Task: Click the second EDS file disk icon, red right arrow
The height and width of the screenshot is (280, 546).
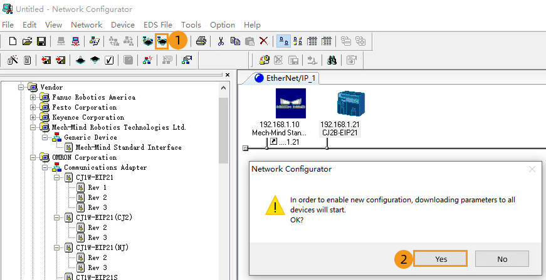Action: point(61,60)
